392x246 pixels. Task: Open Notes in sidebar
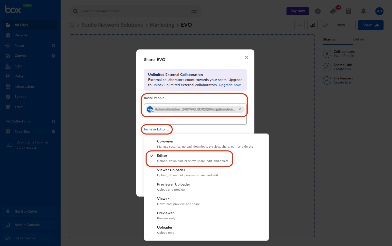(20, 45)
